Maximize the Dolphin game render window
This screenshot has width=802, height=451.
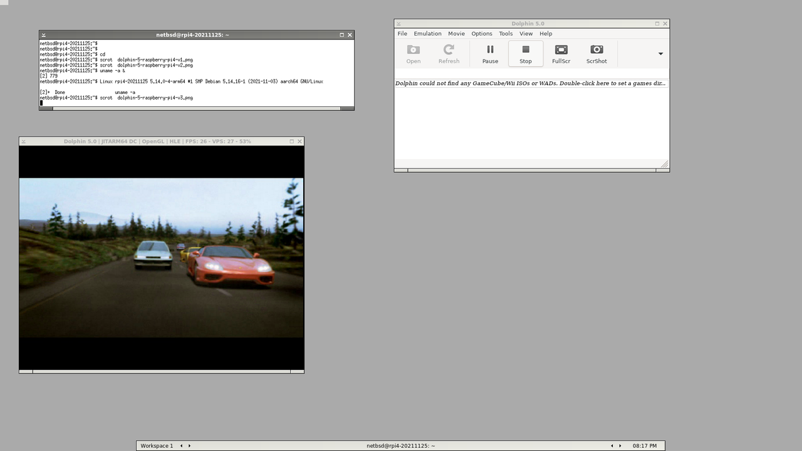click(292, 142)
